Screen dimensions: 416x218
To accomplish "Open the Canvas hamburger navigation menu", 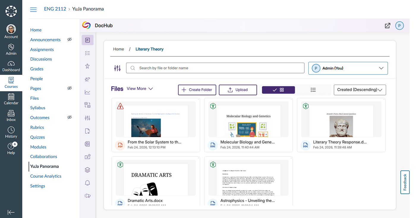I will [x=34, y=9].
